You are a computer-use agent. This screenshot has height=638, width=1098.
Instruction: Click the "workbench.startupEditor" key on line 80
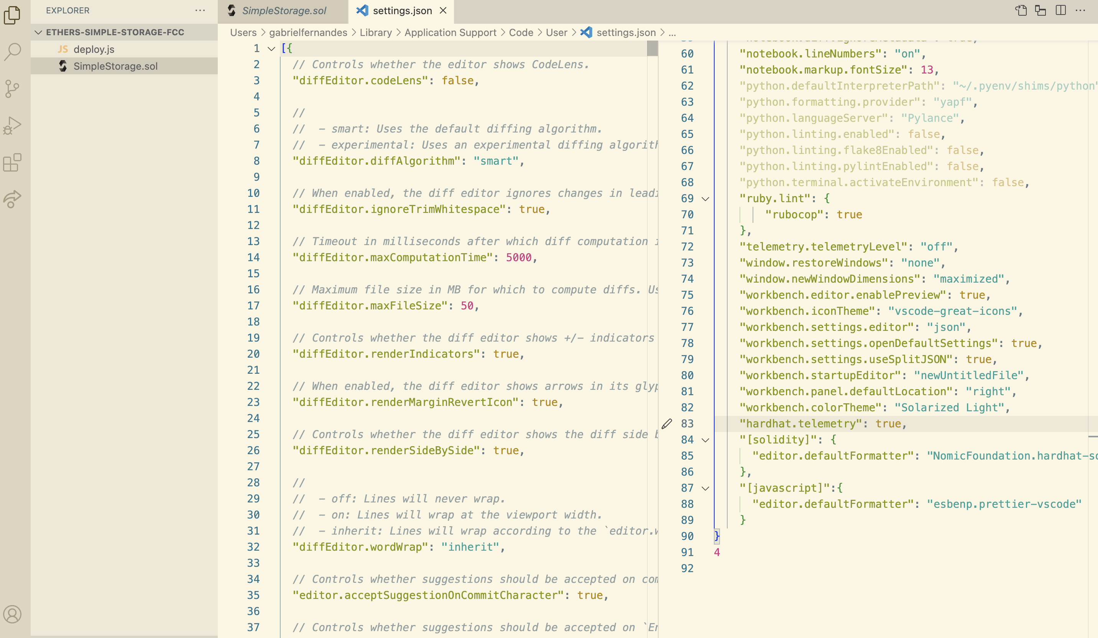(820, 375)
